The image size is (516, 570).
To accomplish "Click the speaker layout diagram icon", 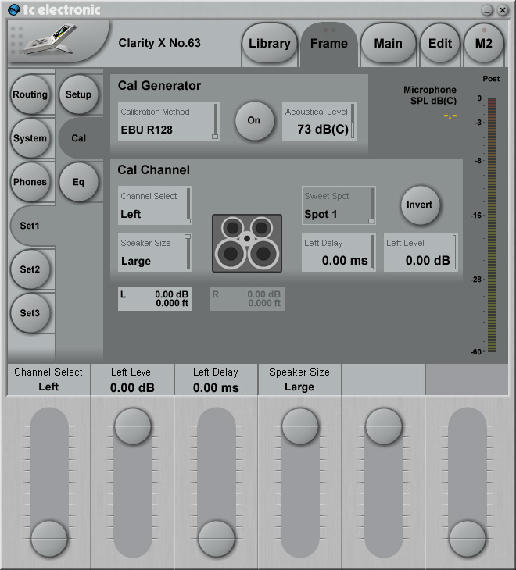I will [246, 244].
